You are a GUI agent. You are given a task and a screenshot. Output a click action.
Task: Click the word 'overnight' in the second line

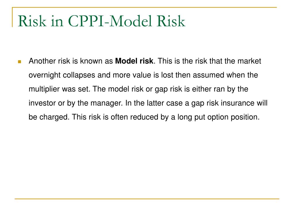click(x=45, y=75)
